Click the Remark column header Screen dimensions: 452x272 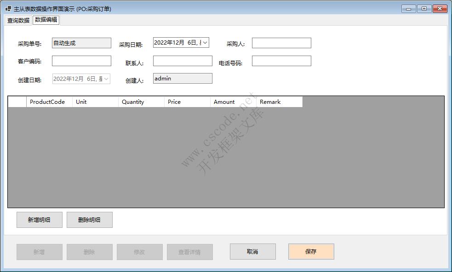pos(279,102)
